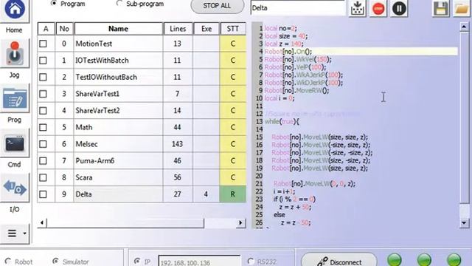Click the first green status indicator light
Screen dimensions: 472x266
coord(395,260)
